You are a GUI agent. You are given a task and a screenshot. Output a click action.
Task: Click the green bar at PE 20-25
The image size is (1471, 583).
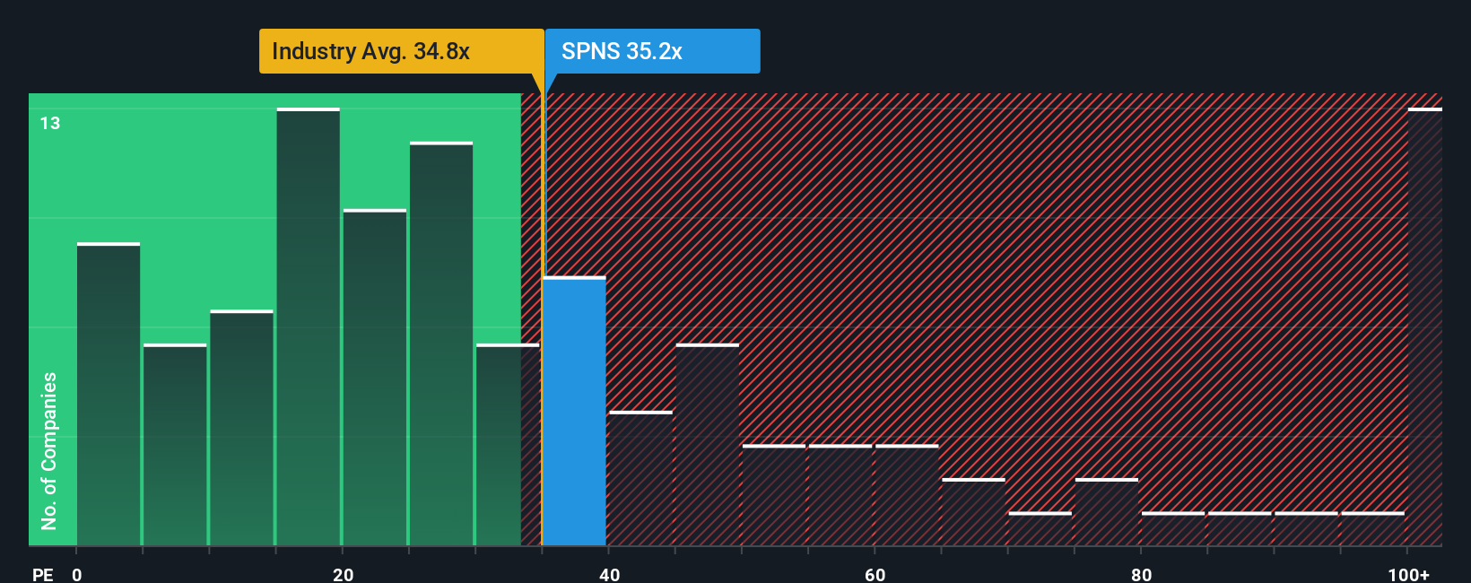click(375, 378)
